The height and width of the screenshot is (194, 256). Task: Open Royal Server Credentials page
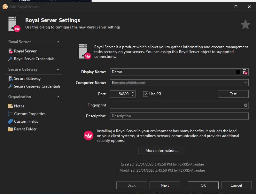(x=34, y=59)
